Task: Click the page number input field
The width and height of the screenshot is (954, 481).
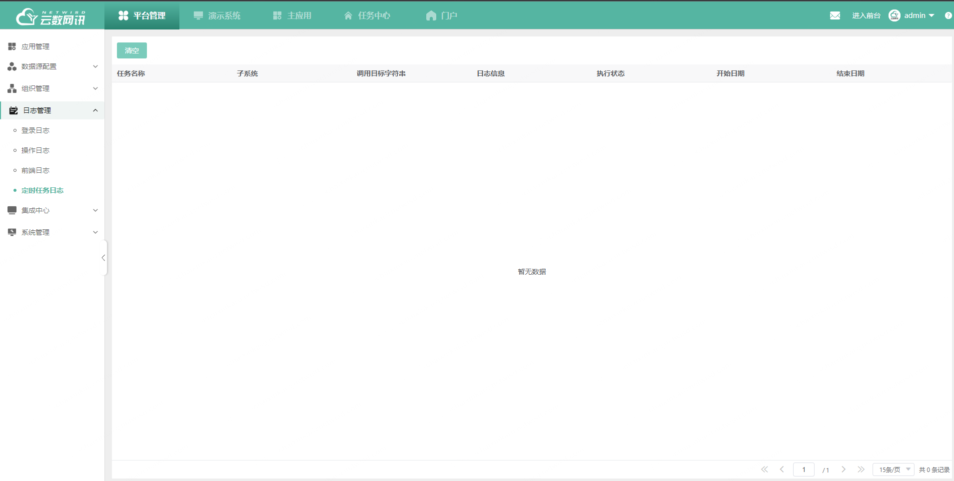Action: point(803,470)
